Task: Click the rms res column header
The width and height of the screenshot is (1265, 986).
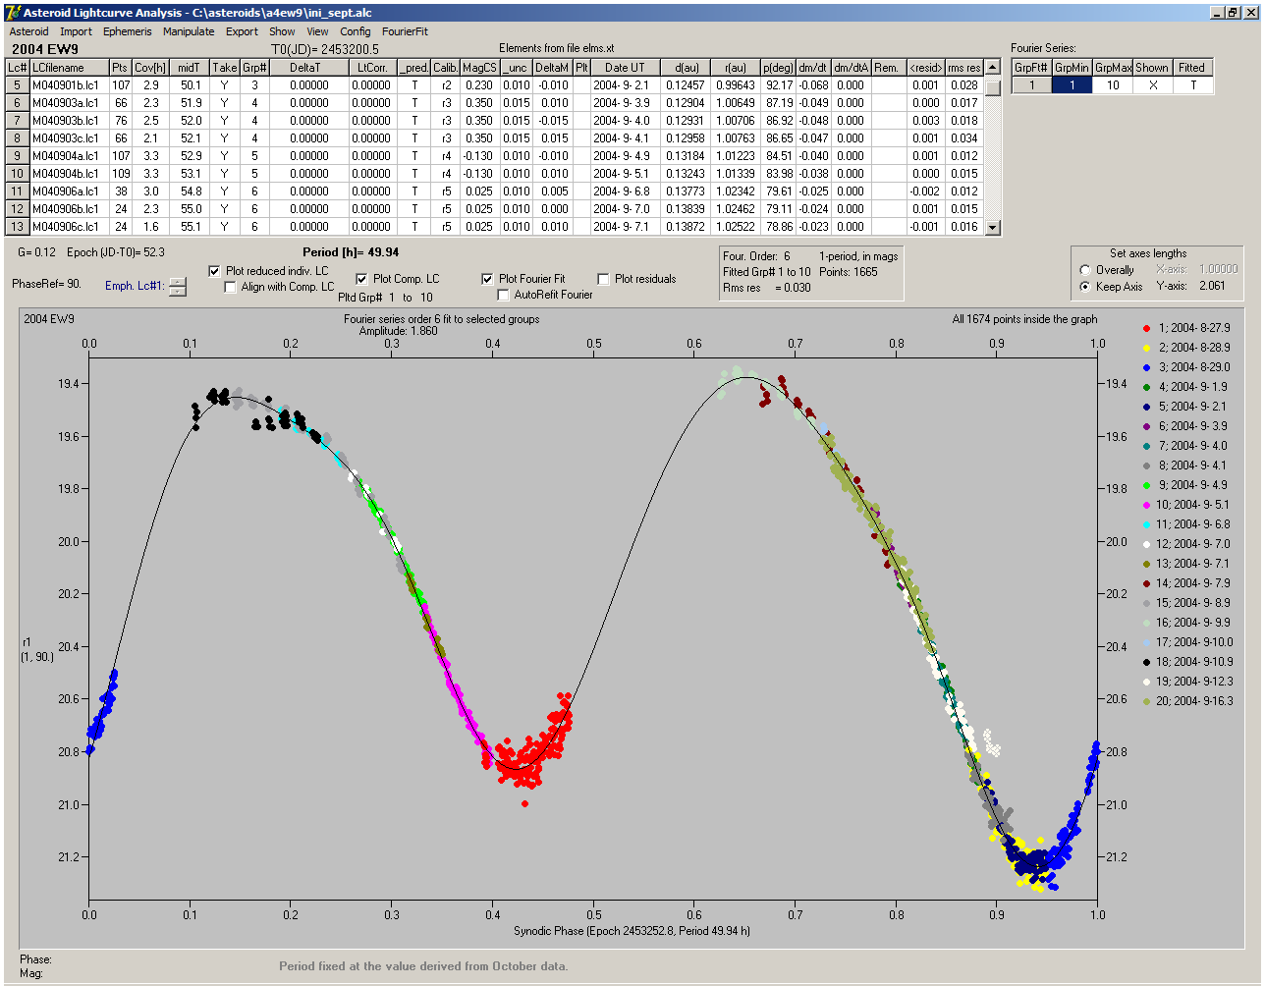Action: point(964,68)
